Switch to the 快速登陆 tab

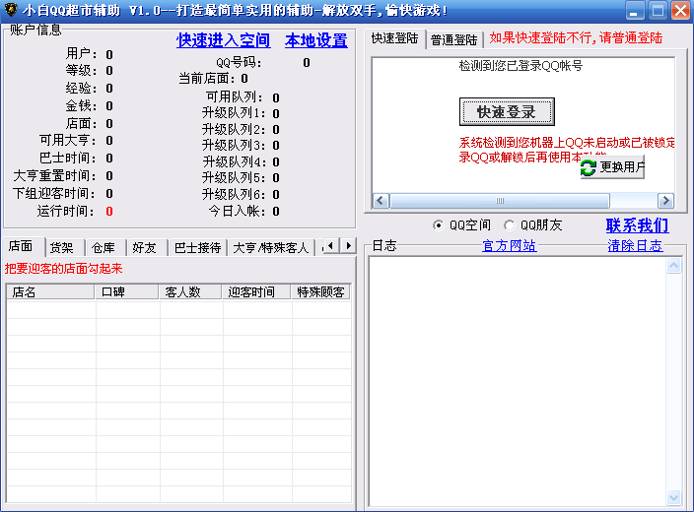394,38
